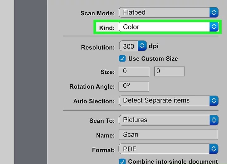Click the Name field containing Scan
Viewport: 227px width, 164px height.
click(168, 135)
